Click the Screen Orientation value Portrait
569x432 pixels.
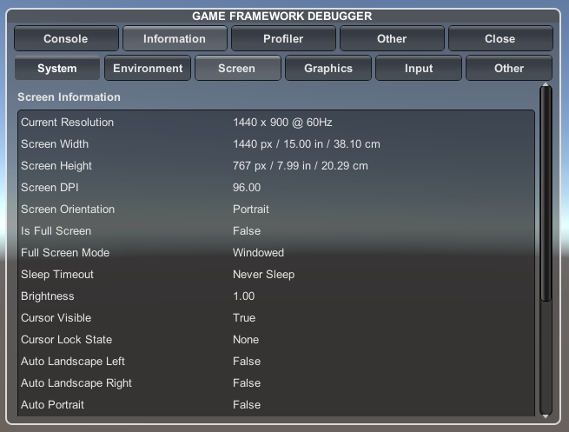pyautogui.click(x=251, y=209)
